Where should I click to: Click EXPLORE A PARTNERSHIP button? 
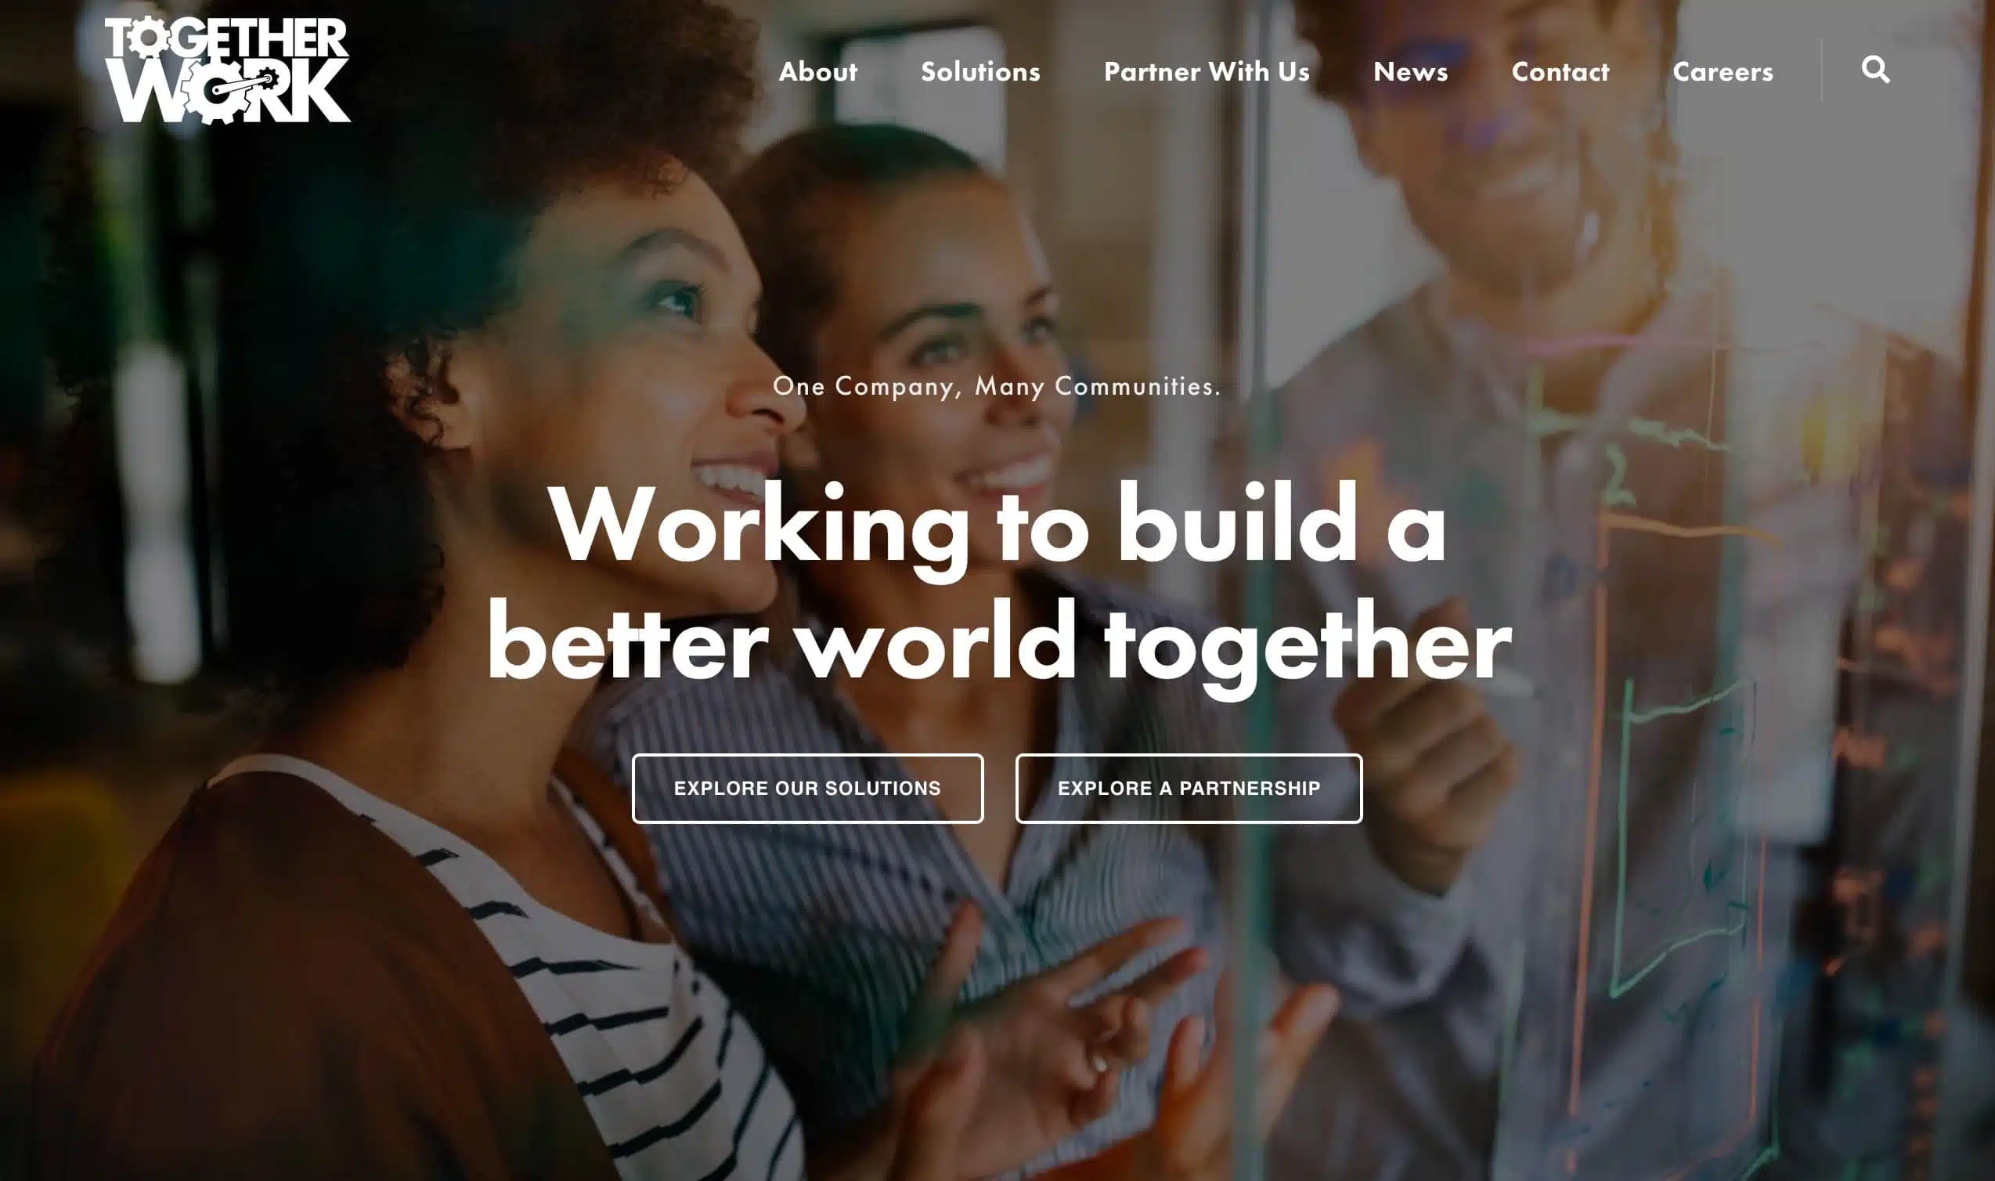pos(1189,787)
